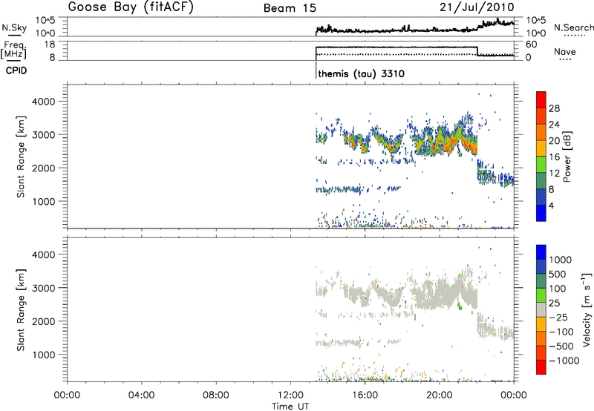Click the "Nave" legend label
594x411 pixels.
565,52
